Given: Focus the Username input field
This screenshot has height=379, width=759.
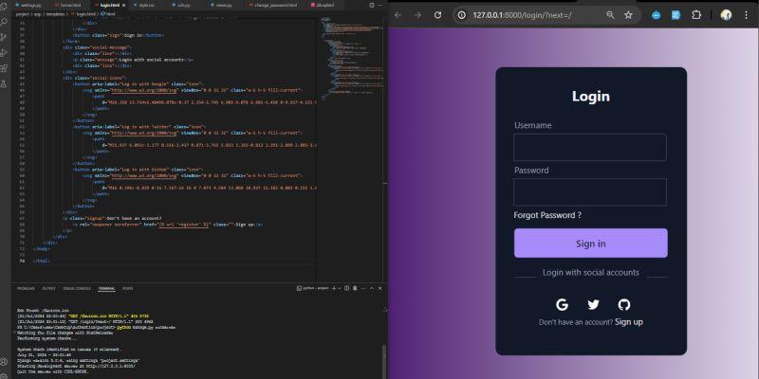Looking at the screenshot, I should pos(589,148).
